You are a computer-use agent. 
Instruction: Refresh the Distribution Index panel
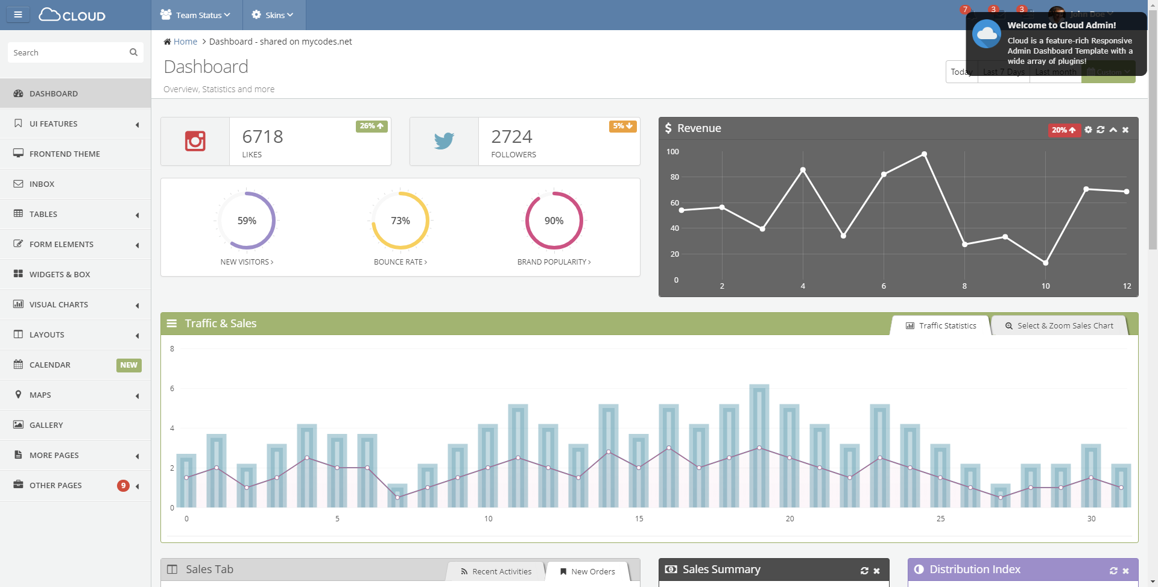1113,571
